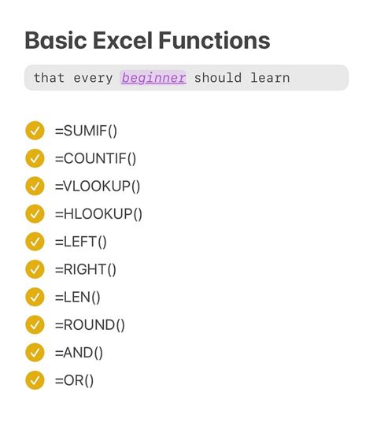
Task: Click the gray subtitle code block
Action: pyautogui.click(x=186, y=78)
